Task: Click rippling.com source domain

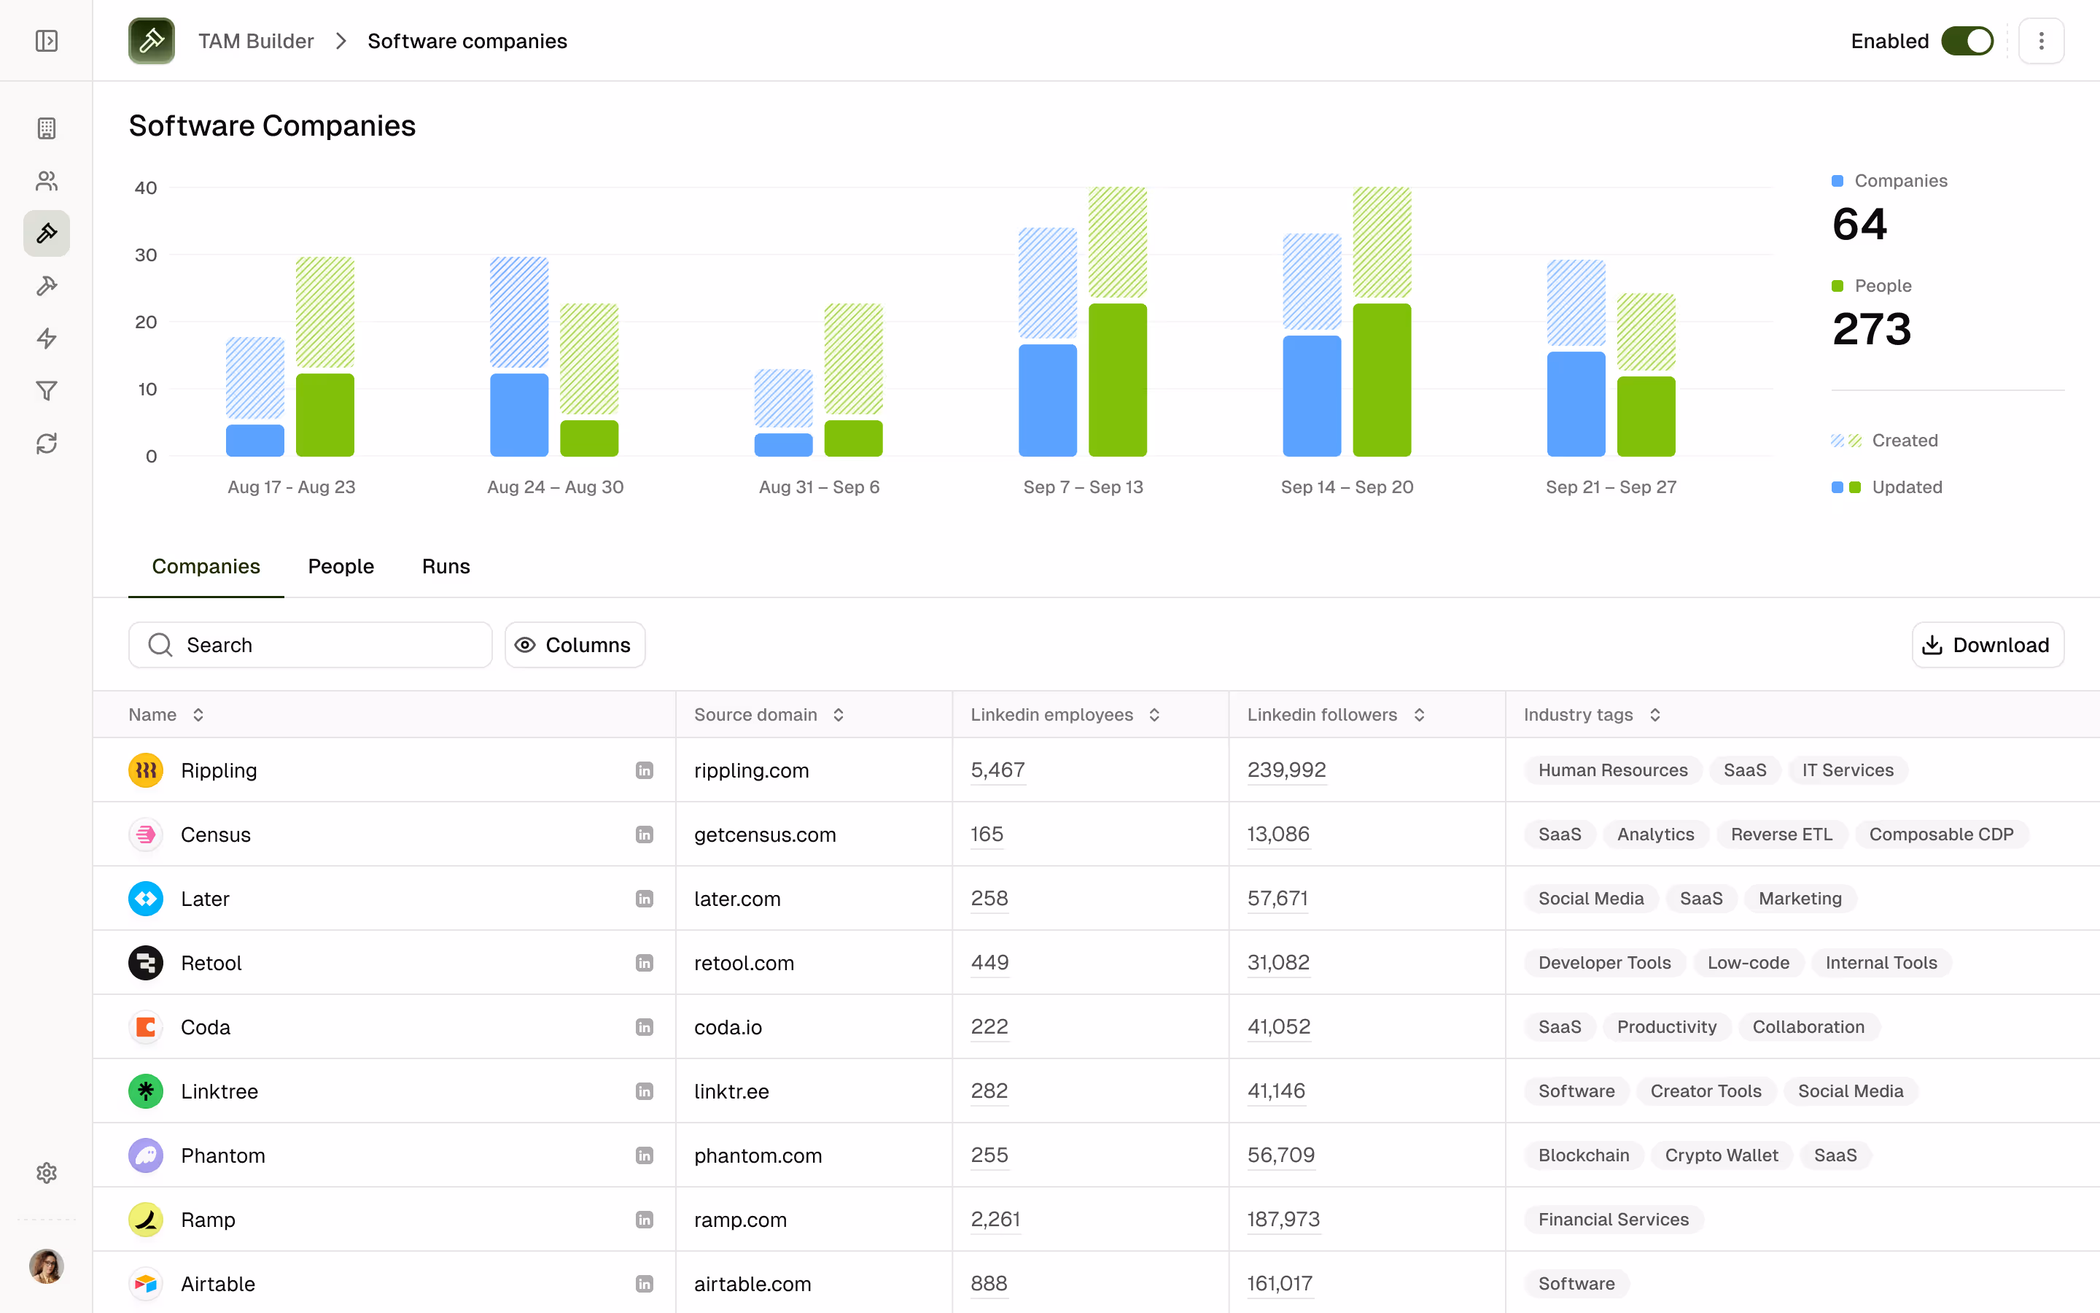Action: coord(752,770)
